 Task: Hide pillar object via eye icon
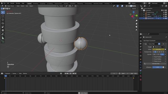(164, 14)
